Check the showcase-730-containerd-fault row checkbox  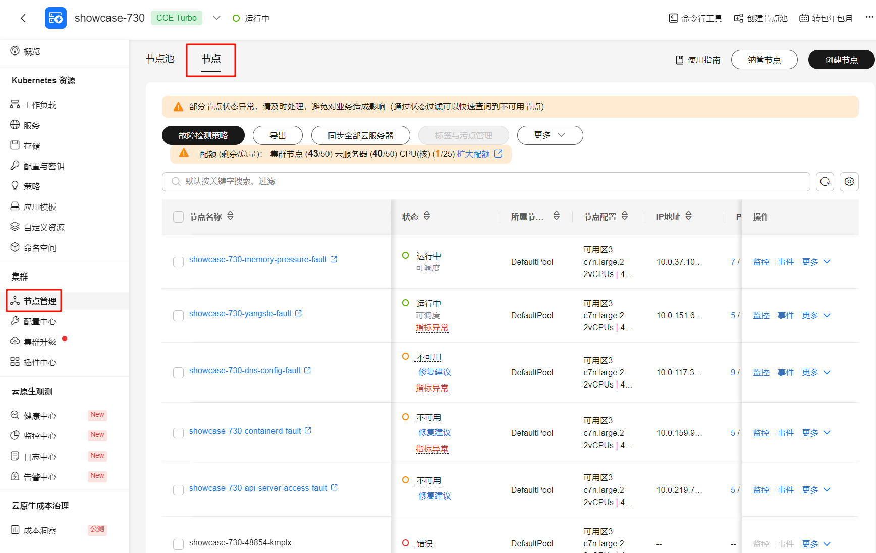178,433
